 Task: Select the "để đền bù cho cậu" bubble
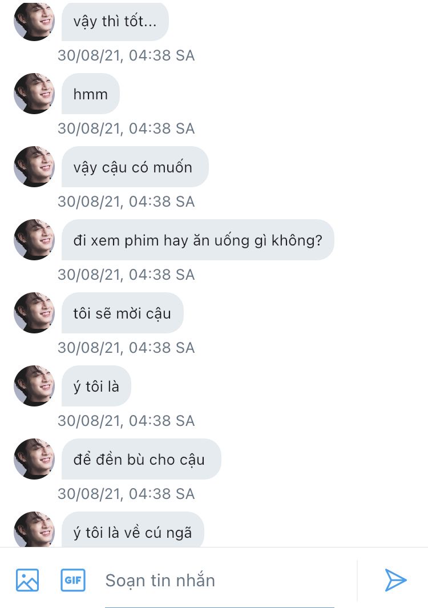pos(140,459)
